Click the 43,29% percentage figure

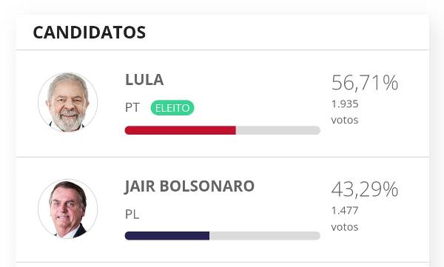pyautogui.click(x=365, y=189)
